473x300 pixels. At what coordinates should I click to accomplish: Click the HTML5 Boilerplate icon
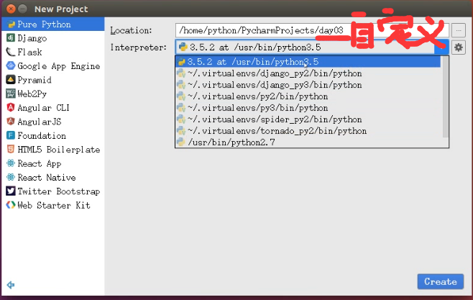point(11,149)
